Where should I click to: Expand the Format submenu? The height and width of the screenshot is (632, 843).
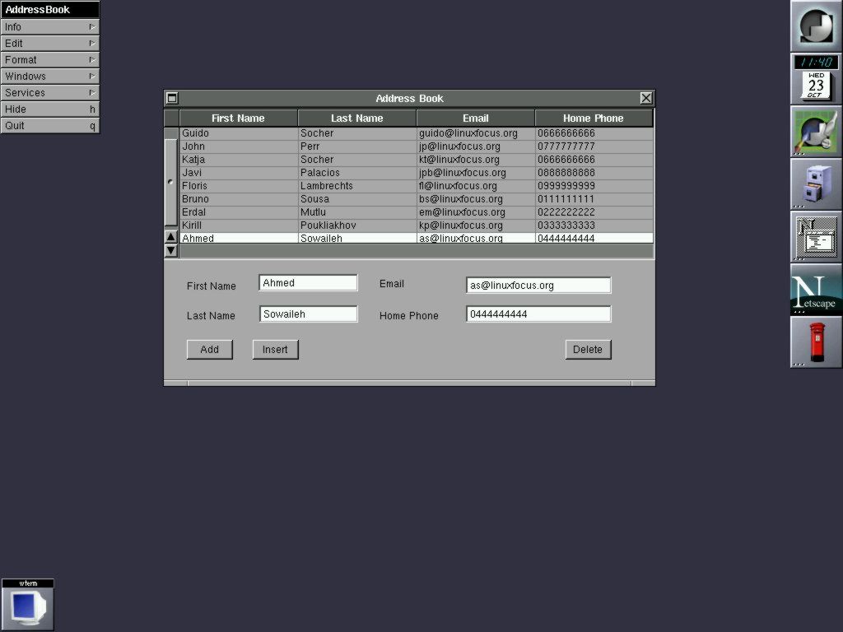coord(49,60)
